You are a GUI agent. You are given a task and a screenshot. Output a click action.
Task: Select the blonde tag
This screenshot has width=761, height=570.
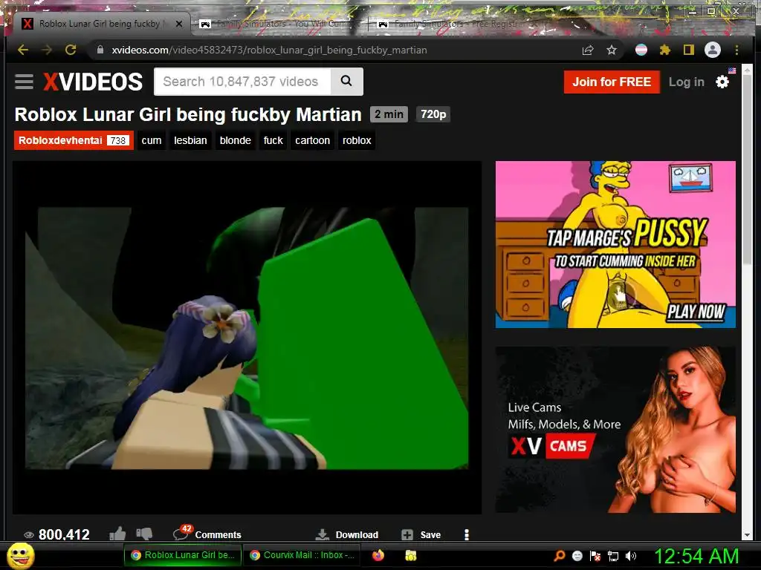click(236, 140)
